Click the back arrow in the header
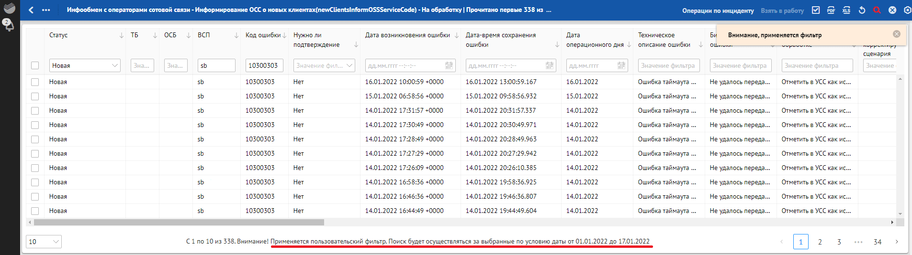 tap(31, 10)
